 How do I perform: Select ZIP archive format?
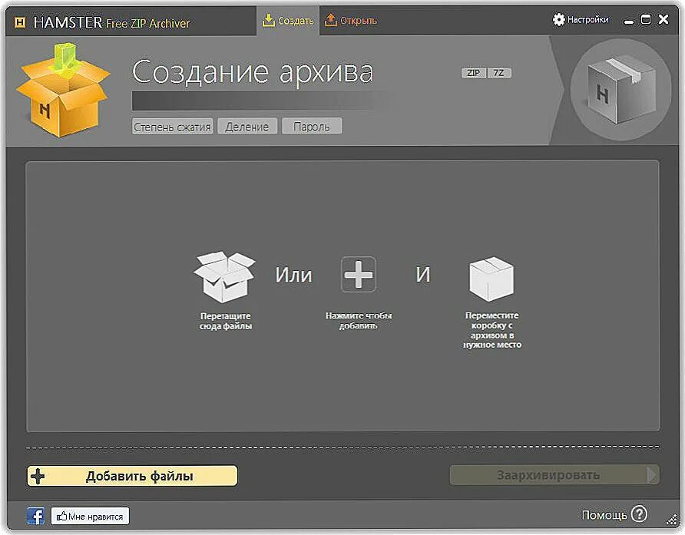pyautogui.click(x=473, y=73)
